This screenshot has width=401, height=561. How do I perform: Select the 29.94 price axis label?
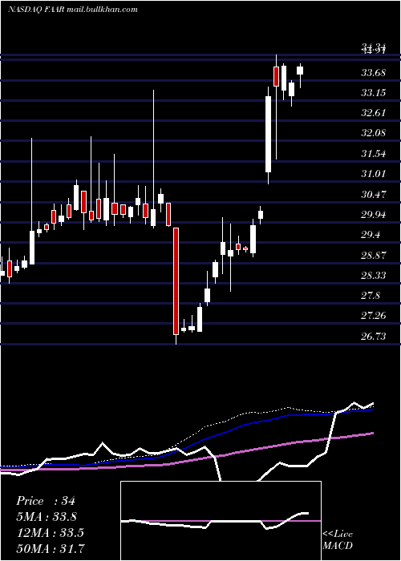click(x=373, y=215)
